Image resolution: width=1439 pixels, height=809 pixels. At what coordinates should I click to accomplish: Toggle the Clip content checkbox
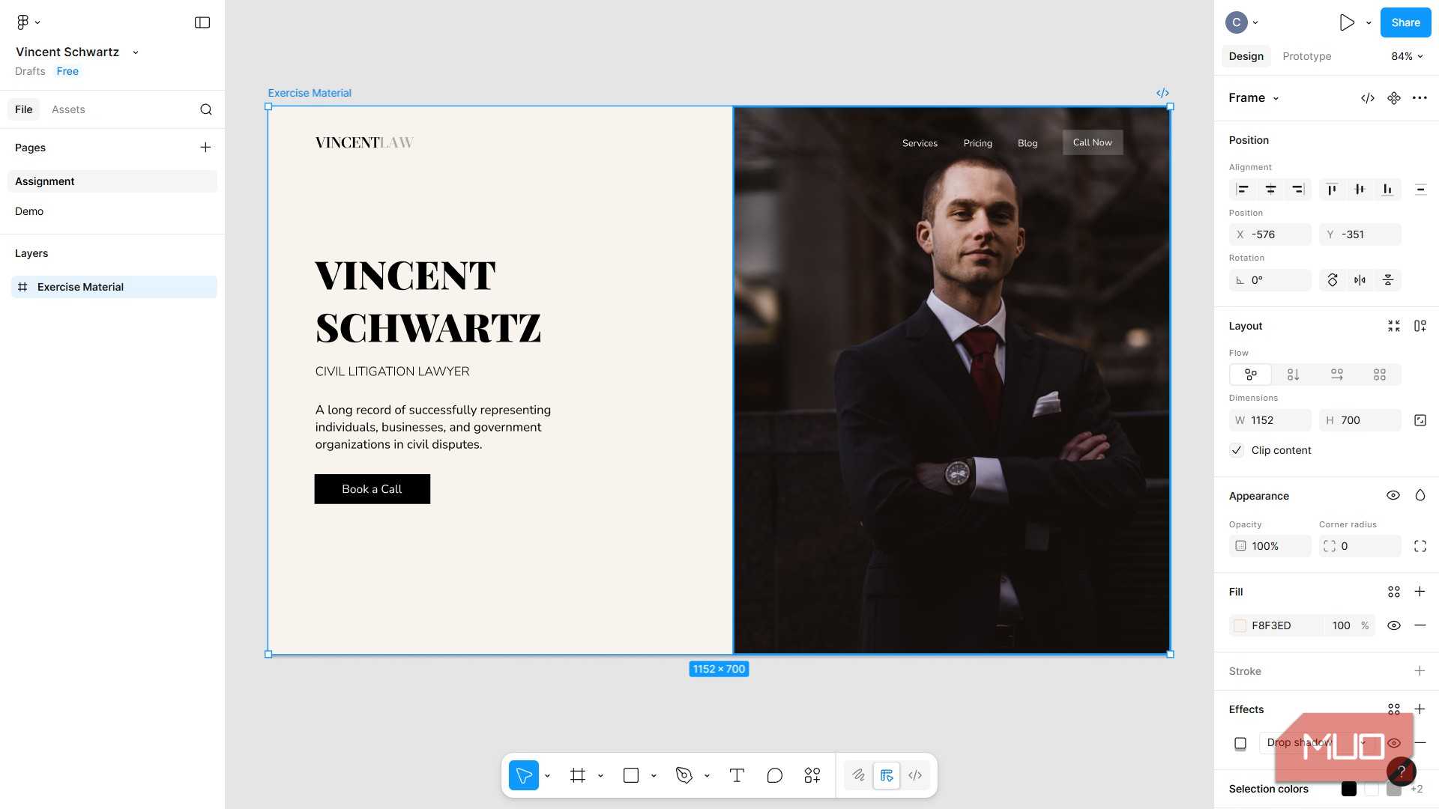[x=1237, y=450]
